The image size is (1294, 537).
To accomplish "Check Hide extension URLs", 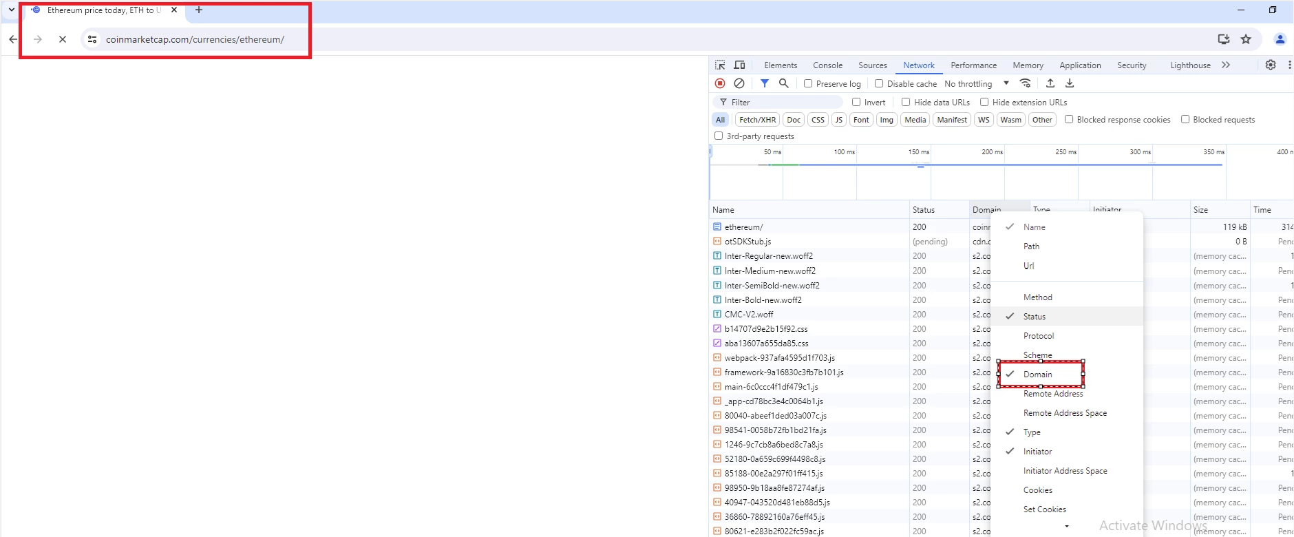I will [x=984, y=102].
